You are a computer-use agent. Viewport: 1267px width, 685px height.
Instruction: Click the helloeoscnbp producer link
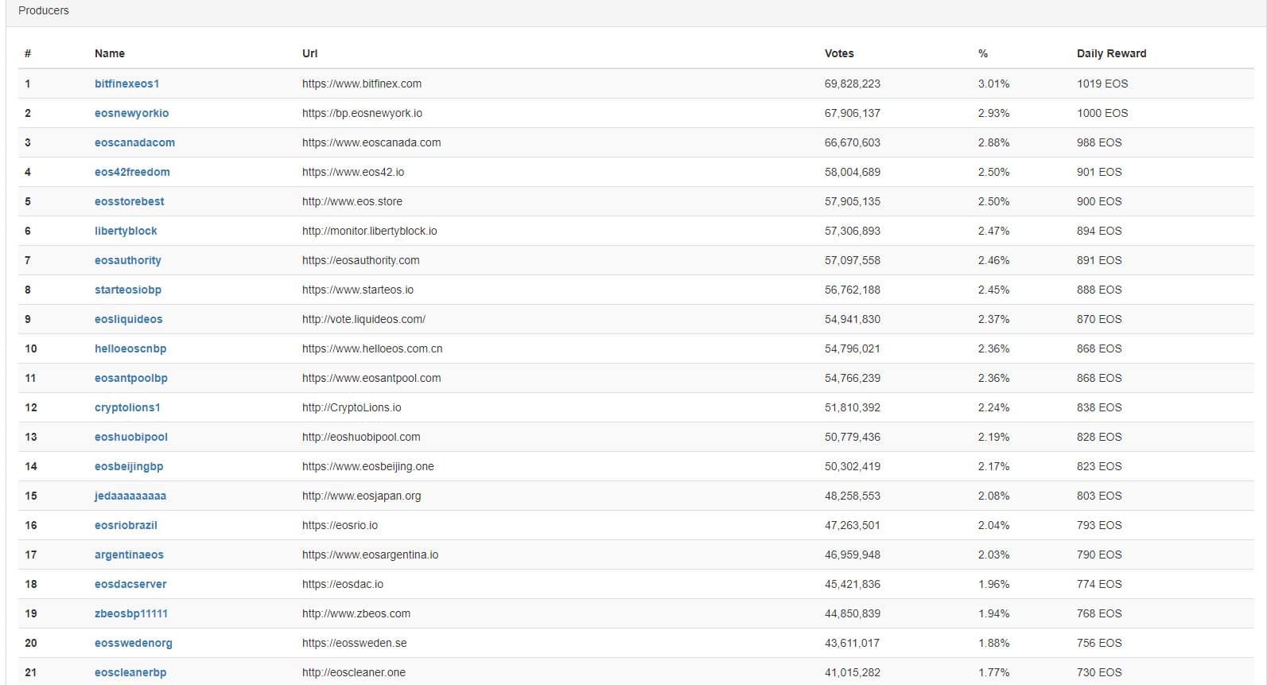click(x=130, y=348)
